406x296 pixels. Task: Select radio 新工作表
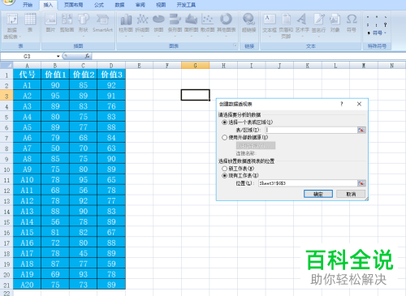pos(224,169)
